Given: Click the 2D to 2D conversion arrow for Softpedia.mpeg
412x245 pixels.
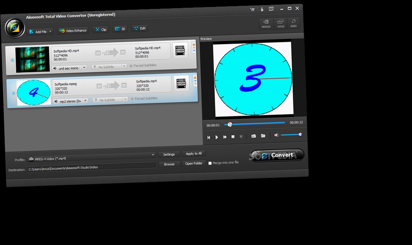Looking at the screenshot, I should [x=111, y=86].
